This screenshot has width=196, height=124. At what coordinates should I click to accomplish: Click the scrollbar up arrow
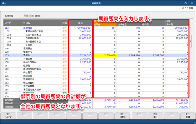tap(191, 27)
